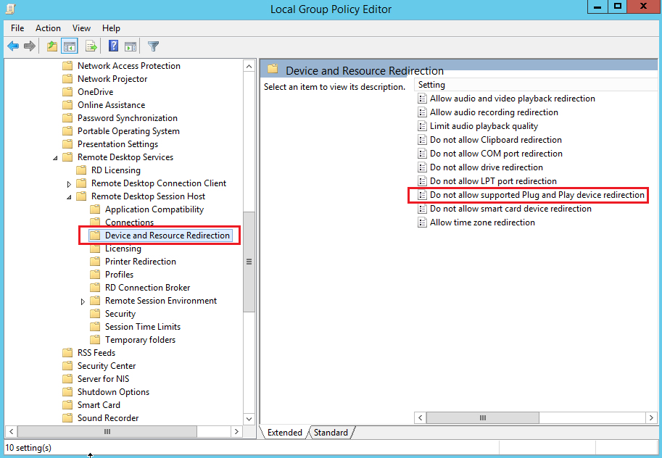Switch to the Standard tab

click(x=331, y=433)
